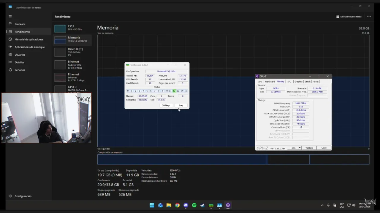Open the Bench tab in CPU-Z
The height and width of the screenshot is (213, 380).
click(x=308, y=82)
